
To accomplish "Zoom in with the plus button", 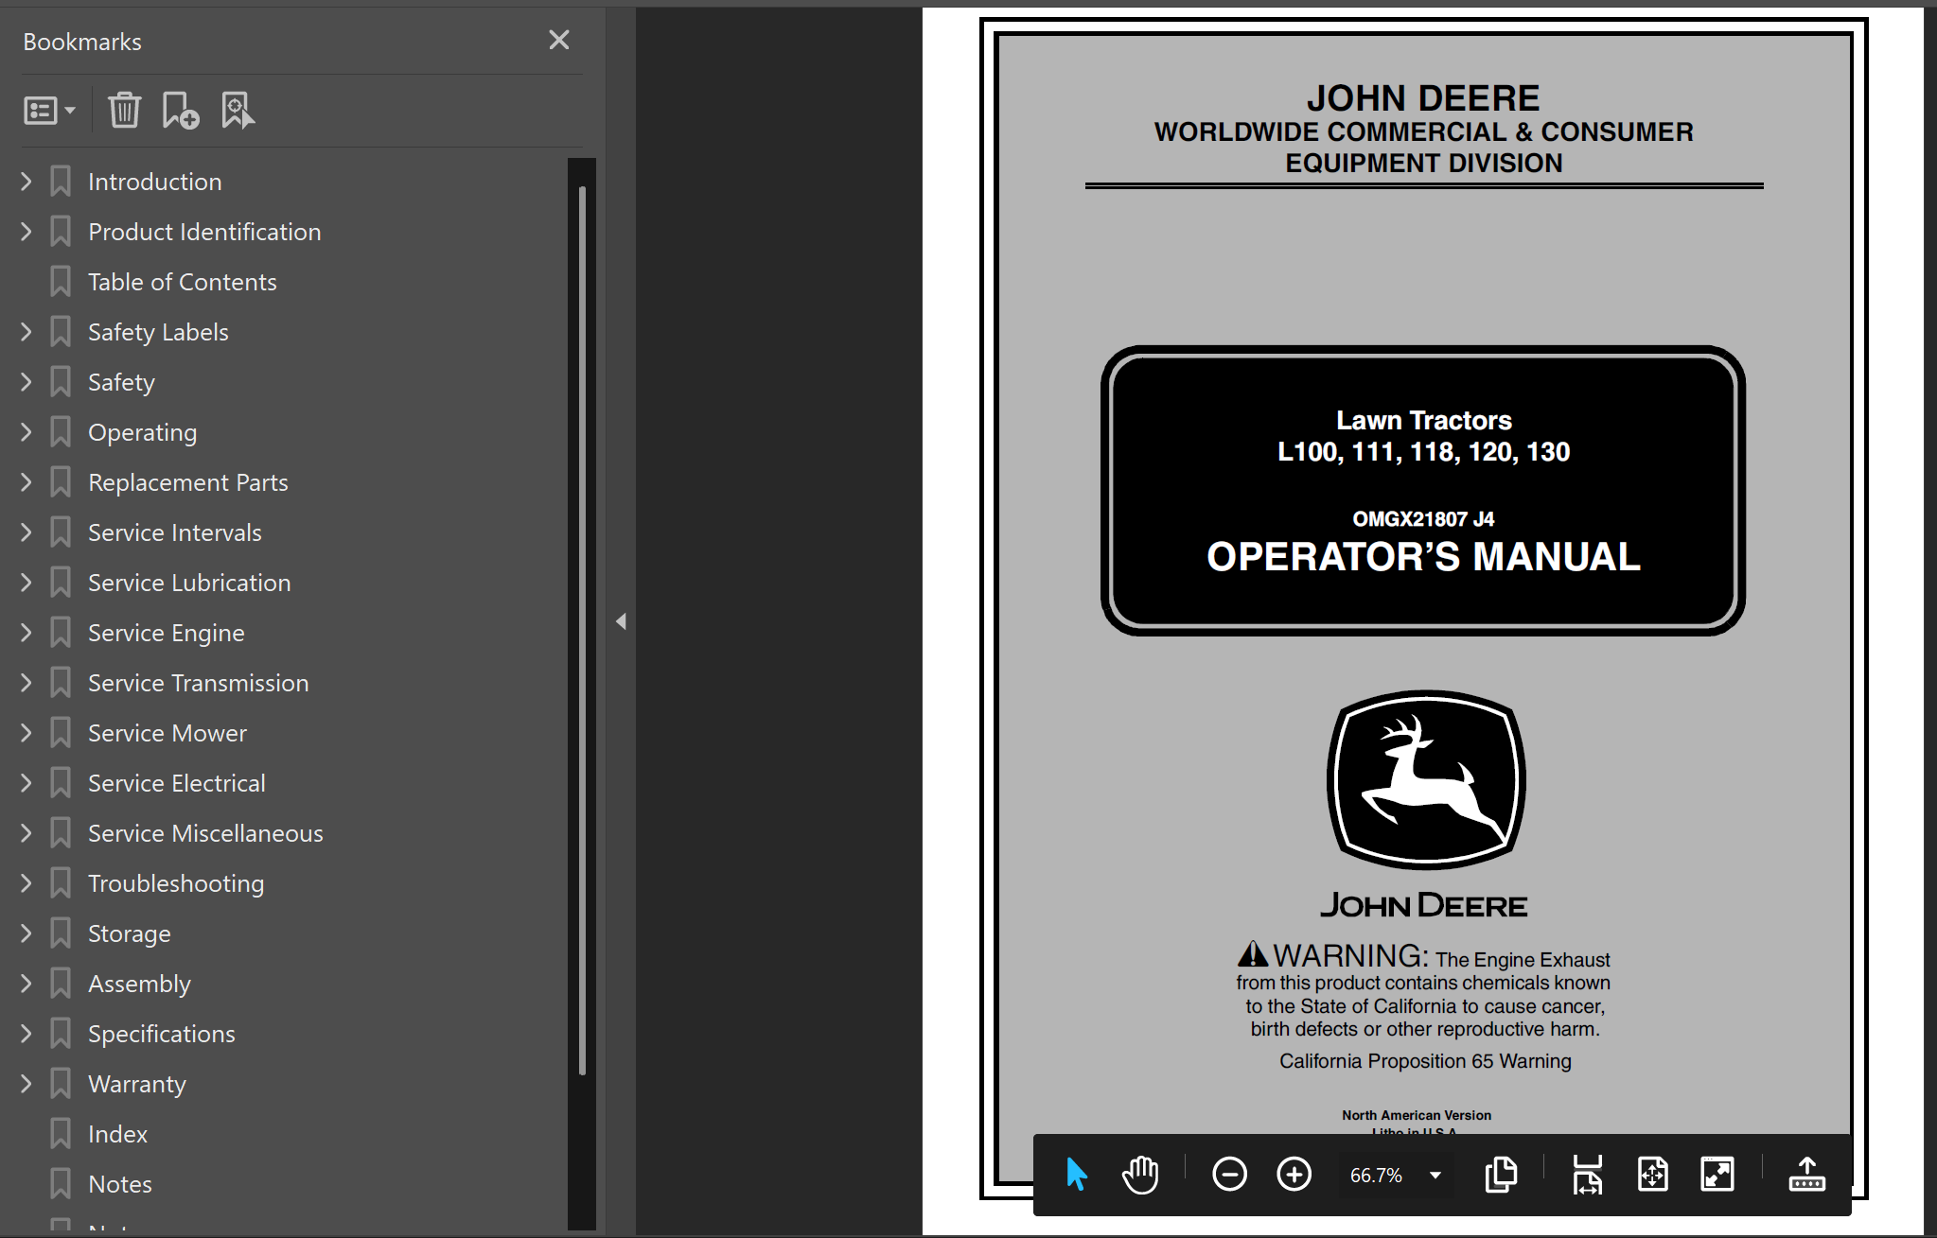I will (x=1294, y=1175).
